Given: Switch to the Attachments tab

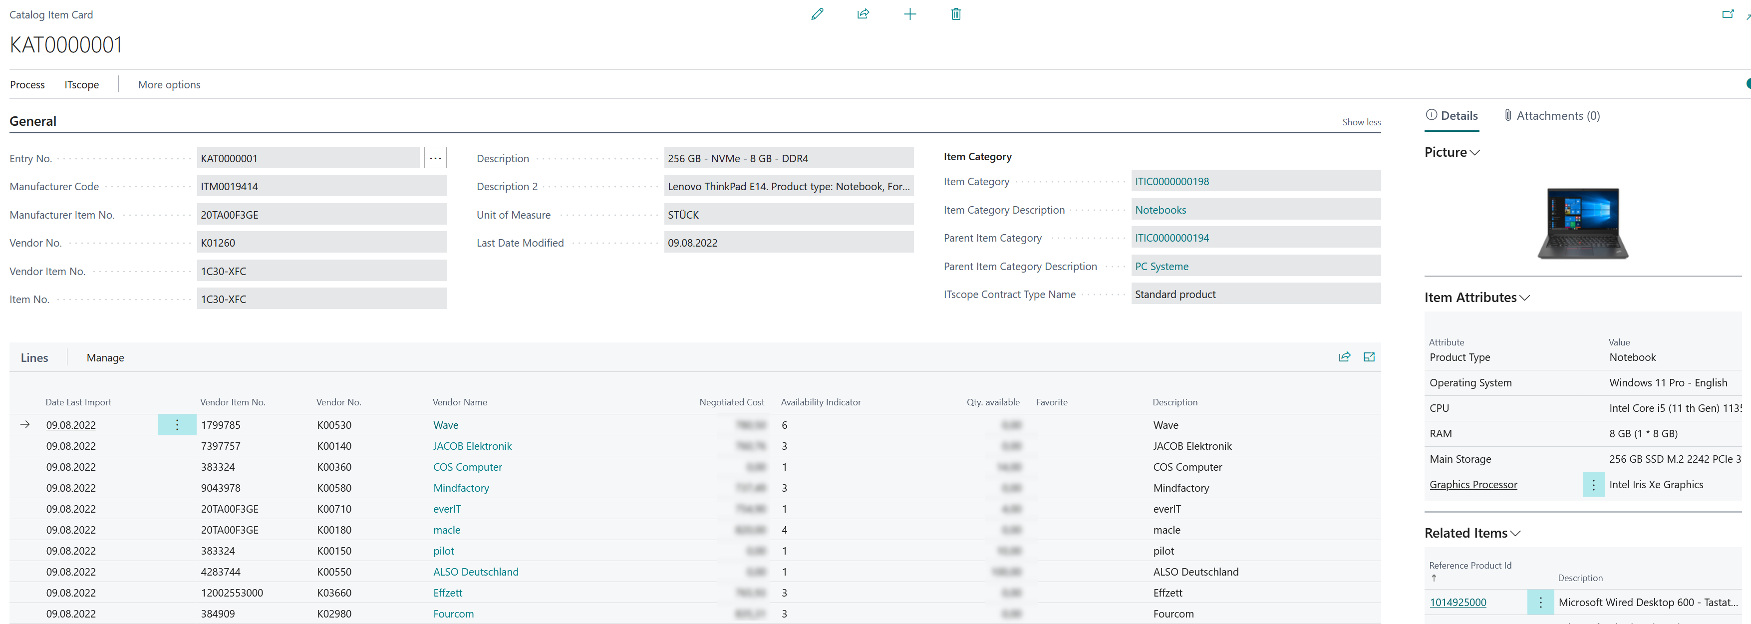Looking at the screenshot, I should click(x=1552, y=115).
